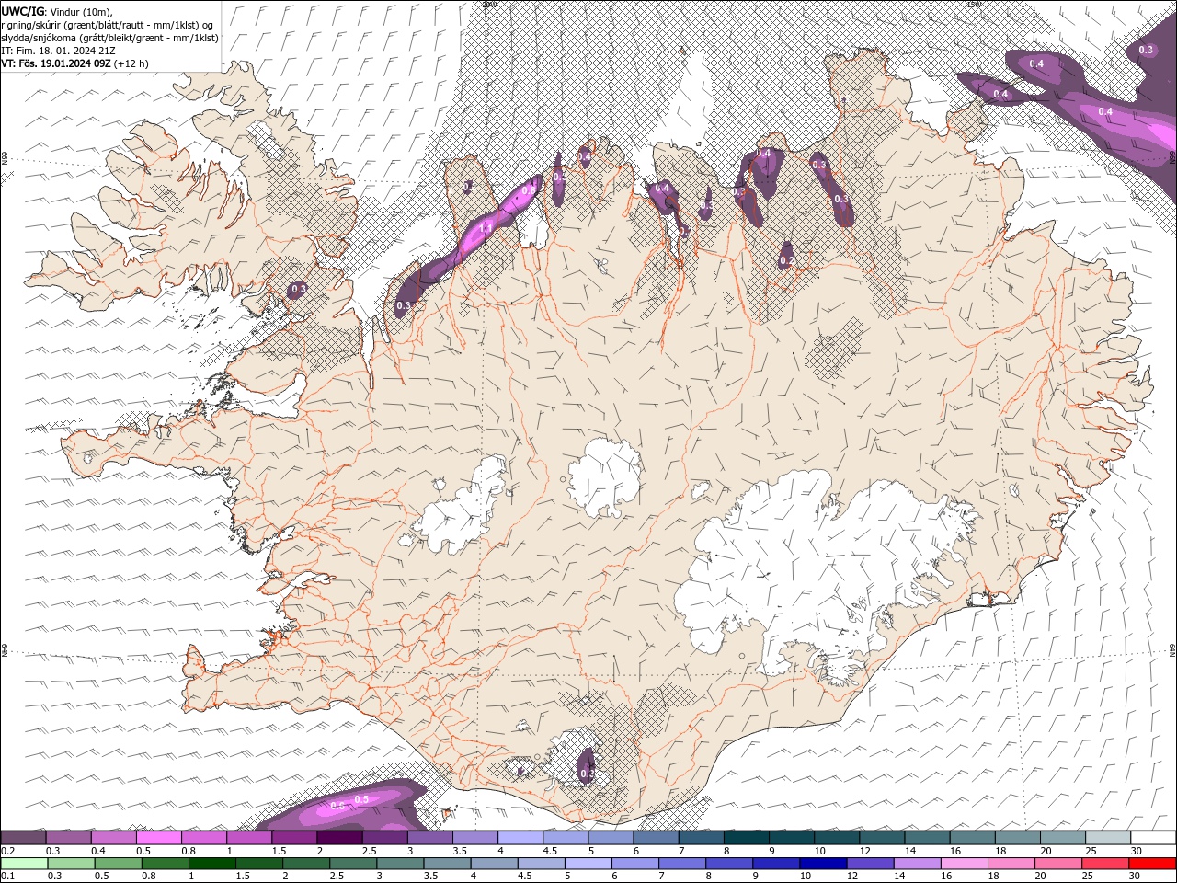Viewport: 1177px width, 883px height.
Task: Click the dark teal 8–9 upper legend swatch
Action: (746, 838)
